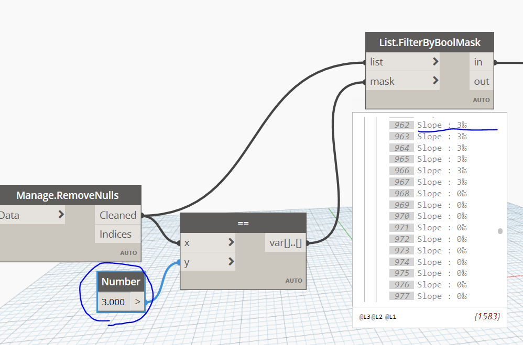Select the @L2 list level label
This screenshot has height=345, width=523.
[x=377, y=317]
